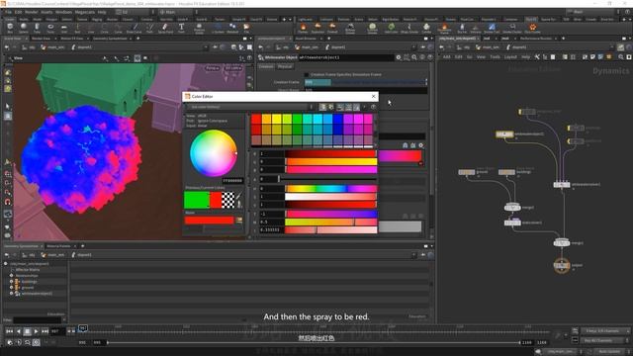Click the search magnifier in the parameter pane
Screen dimensions: 633x356
coord(414,57)
